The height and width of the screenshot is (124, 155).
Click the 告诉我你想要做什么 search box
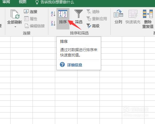coord(57,2)
